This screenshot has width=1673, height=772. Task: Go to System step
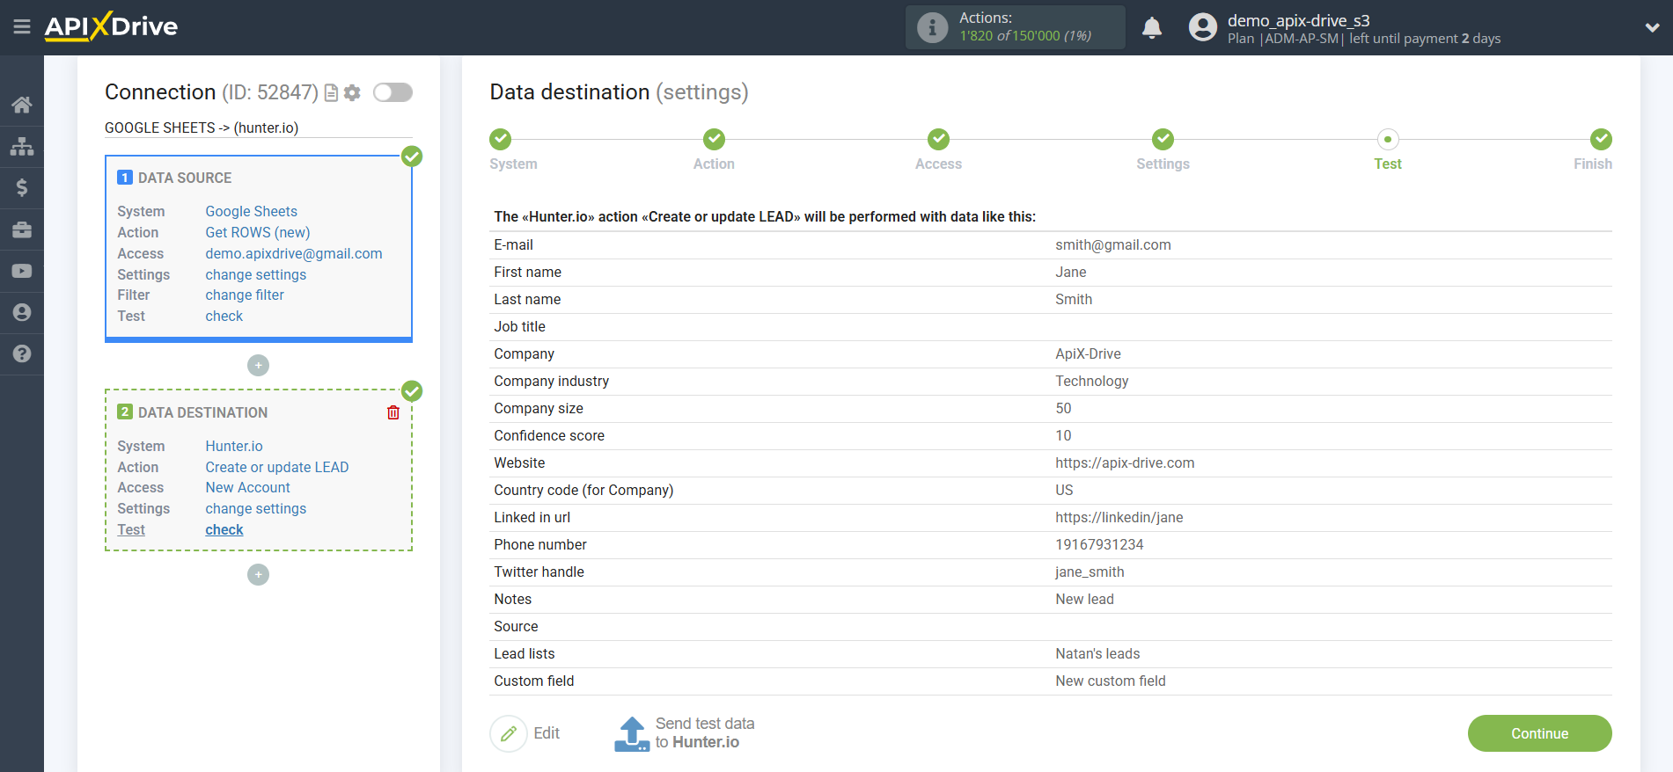click(500, 139)
